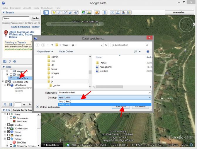The height and width of the screenshot is (149, 197).
Task: Collapse the Search panel
Action: (4, 12)
